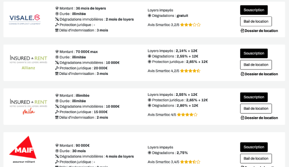Viewport: 289px width, 167px height.
Task: Click the plus icon next to MAIF Dégradations 2,75%
Action: tap(149, 153)
